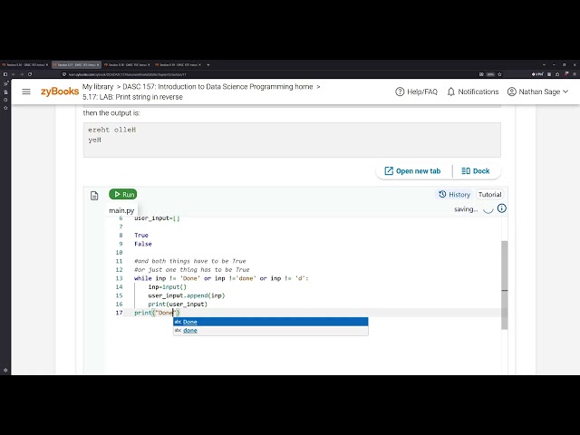This screenshot has width=580, height=435.
Task: Click the Nathan Sage profile avatar icon
Action: click(x=511, y=92)
